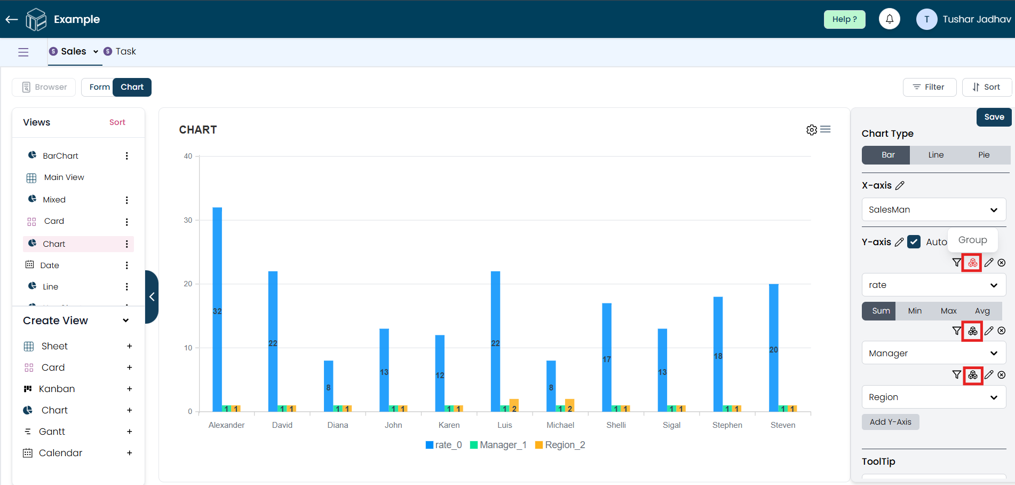Click the Save button
The height and width of the screenshot is (485, 1015).
994,117
